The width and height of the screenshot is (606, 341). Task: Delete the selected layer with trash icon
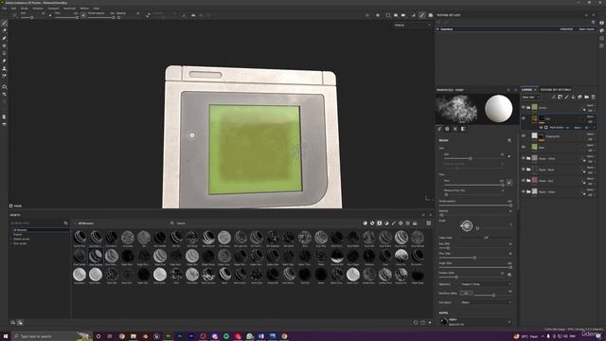point(593,97)
